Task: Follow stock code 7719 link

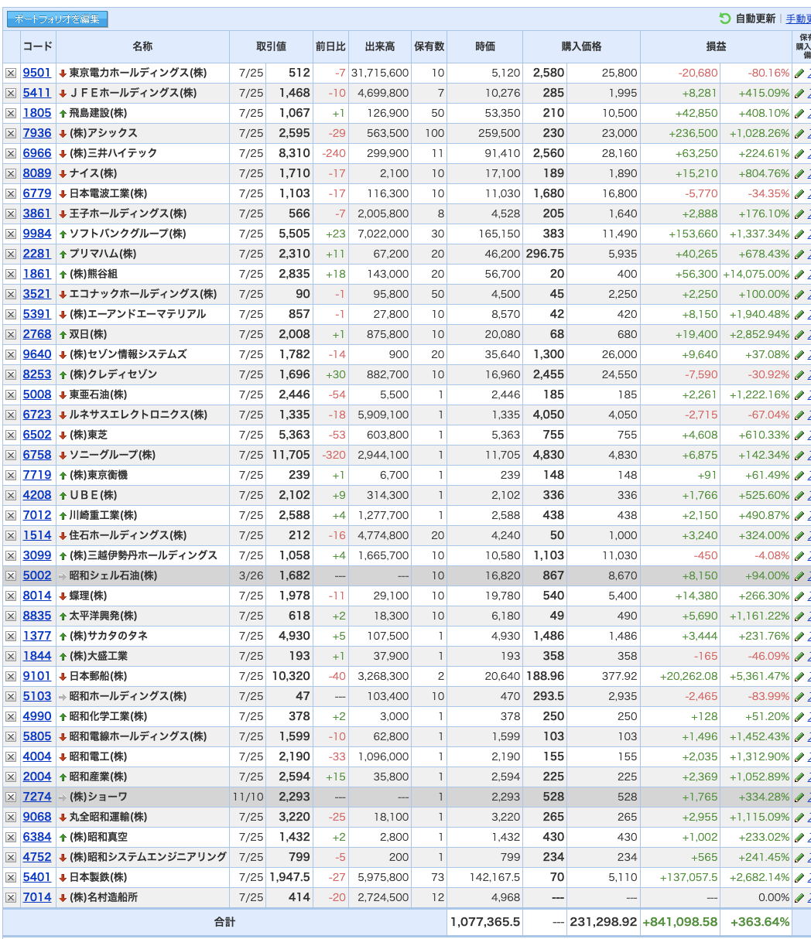Action: click(37, 475)
